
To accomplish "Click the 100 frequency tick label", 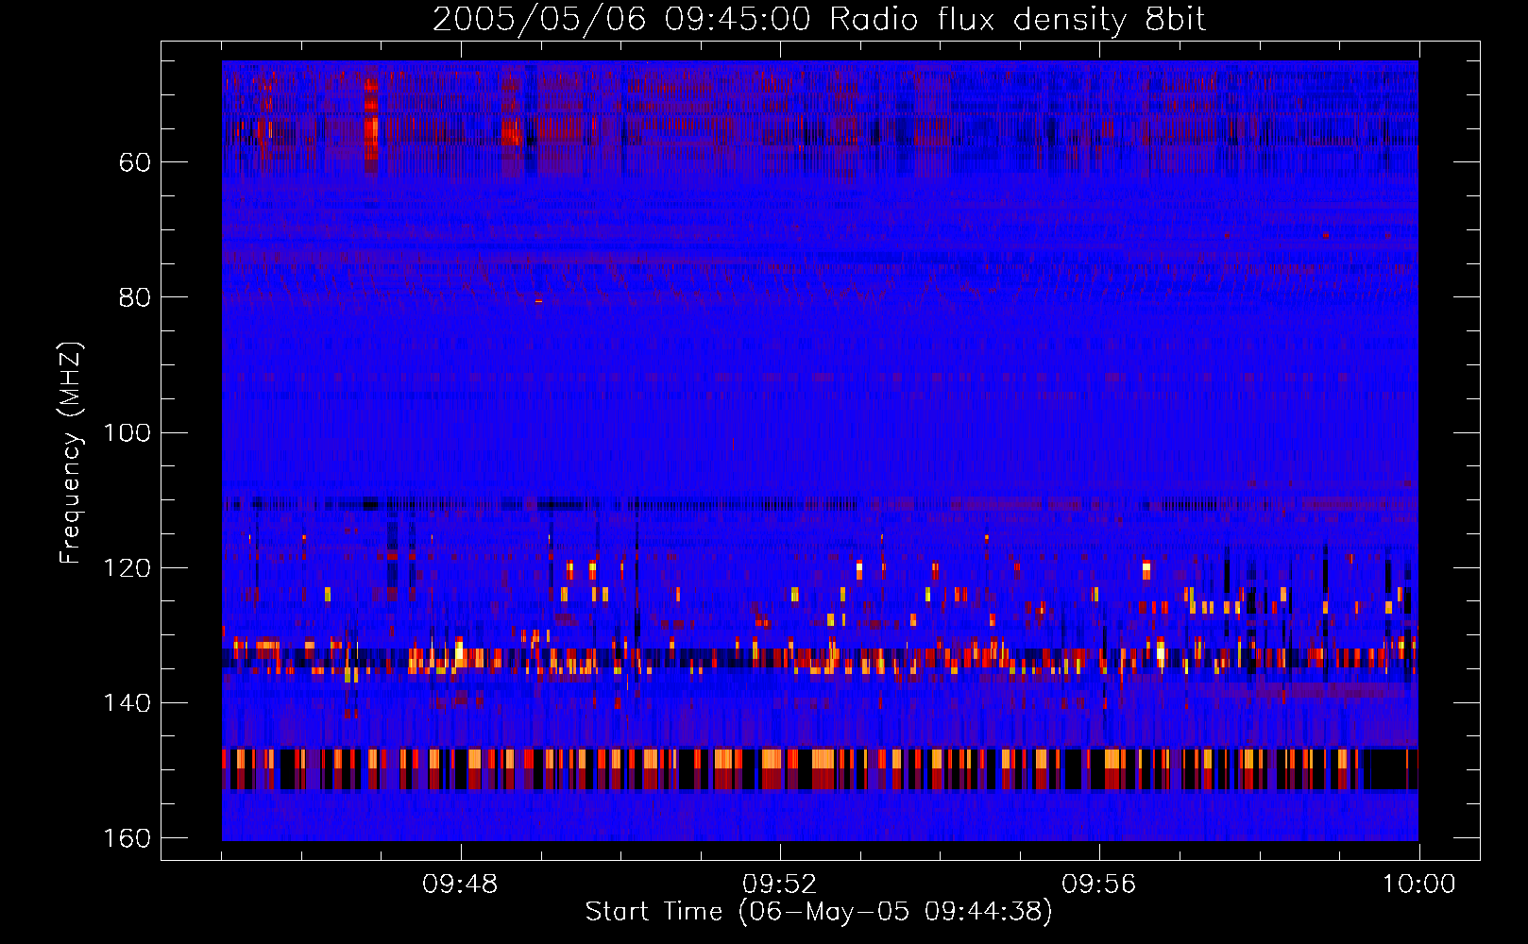I will [x=127, y=433].
